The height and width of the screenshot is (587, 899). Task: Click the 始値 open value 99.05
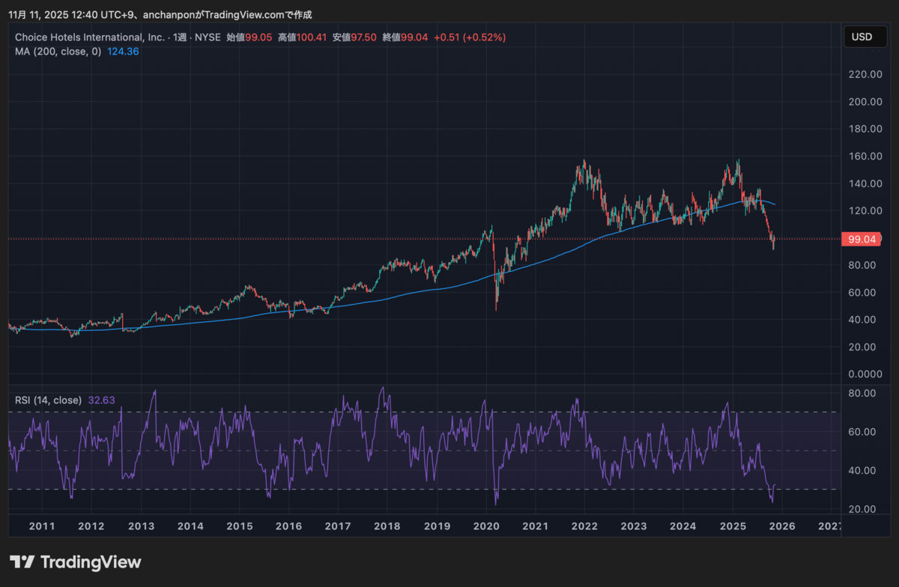(258, 37)
